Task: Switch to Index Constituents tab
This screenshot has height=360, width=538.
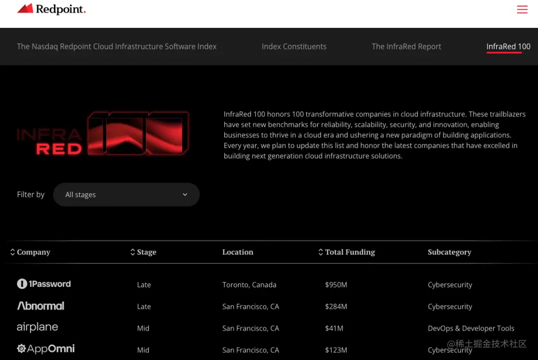Action: (294, 46)
